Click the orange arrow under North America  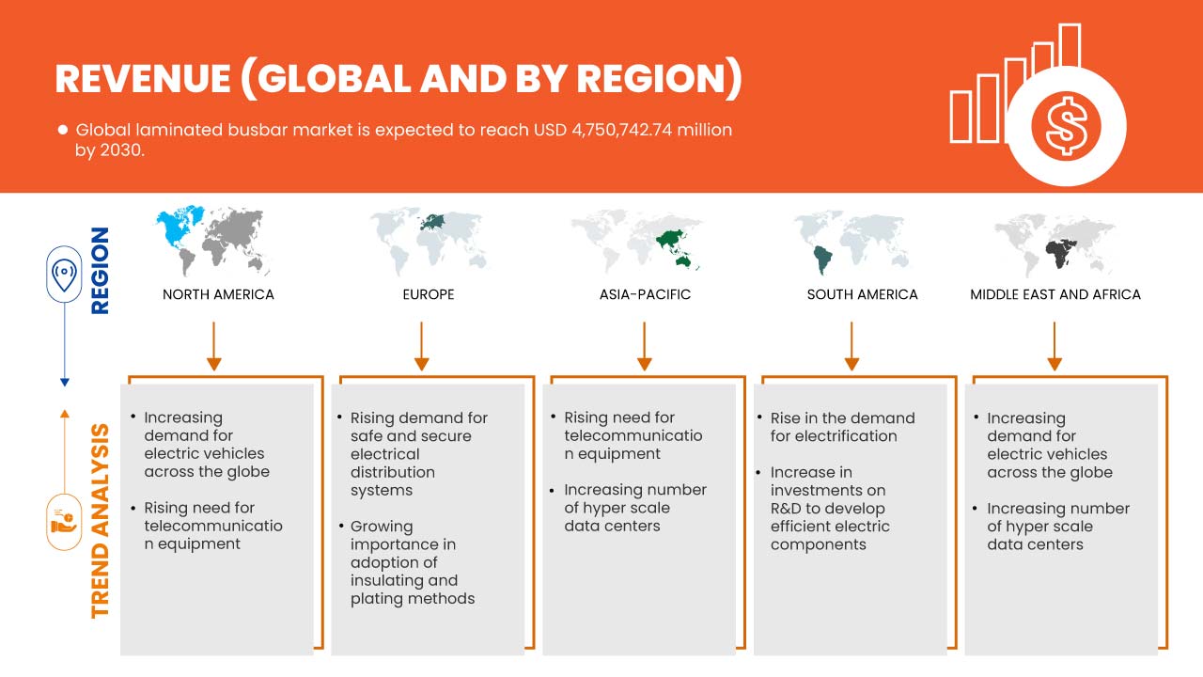(214, 346)
